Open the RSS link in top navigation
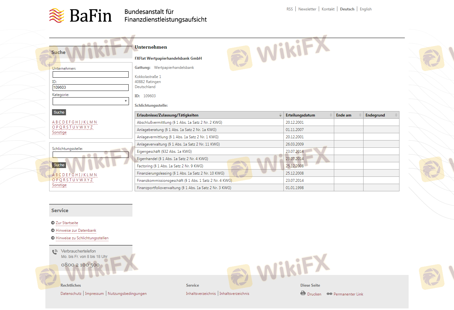 pyautogui.click(x=289, y=9)
